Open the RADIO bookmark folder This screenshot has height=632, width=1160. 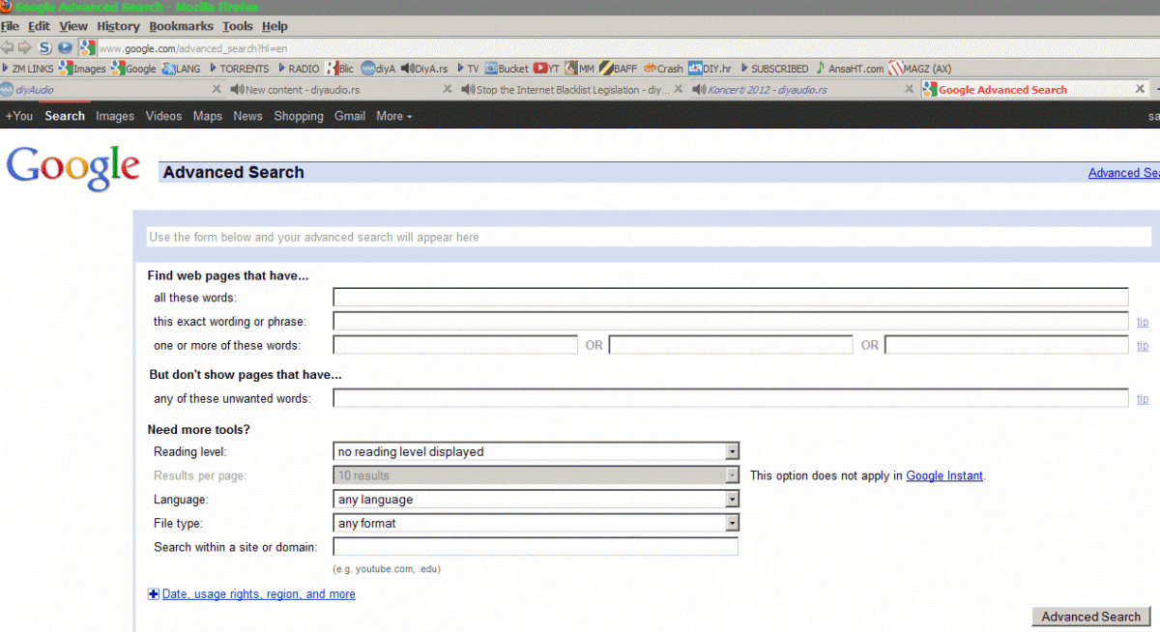point(299,69)
